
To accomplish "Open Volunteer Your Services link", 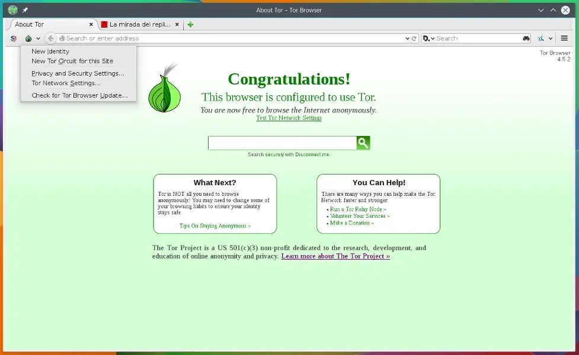I will [x=360, y=216].
